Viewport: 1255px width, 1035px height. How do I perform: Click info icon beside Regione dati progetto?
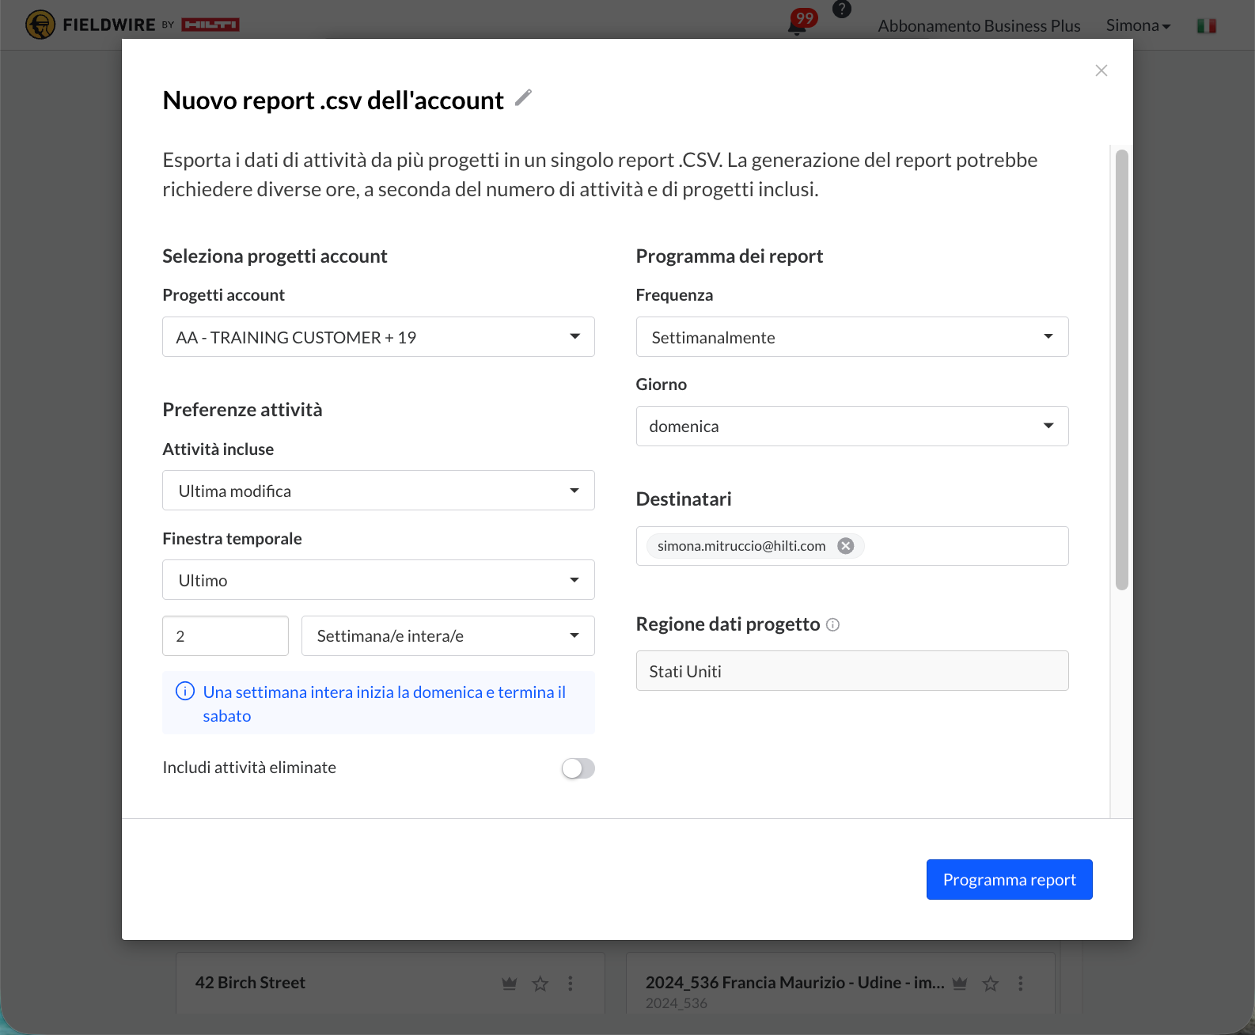[x=832, y=625]
